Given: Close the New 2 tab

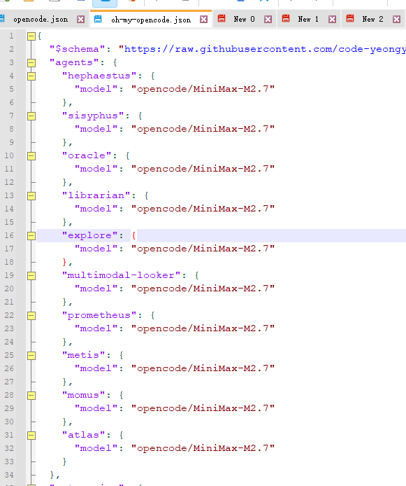Looking at the screenshot, I should click(x=396, y=20).
